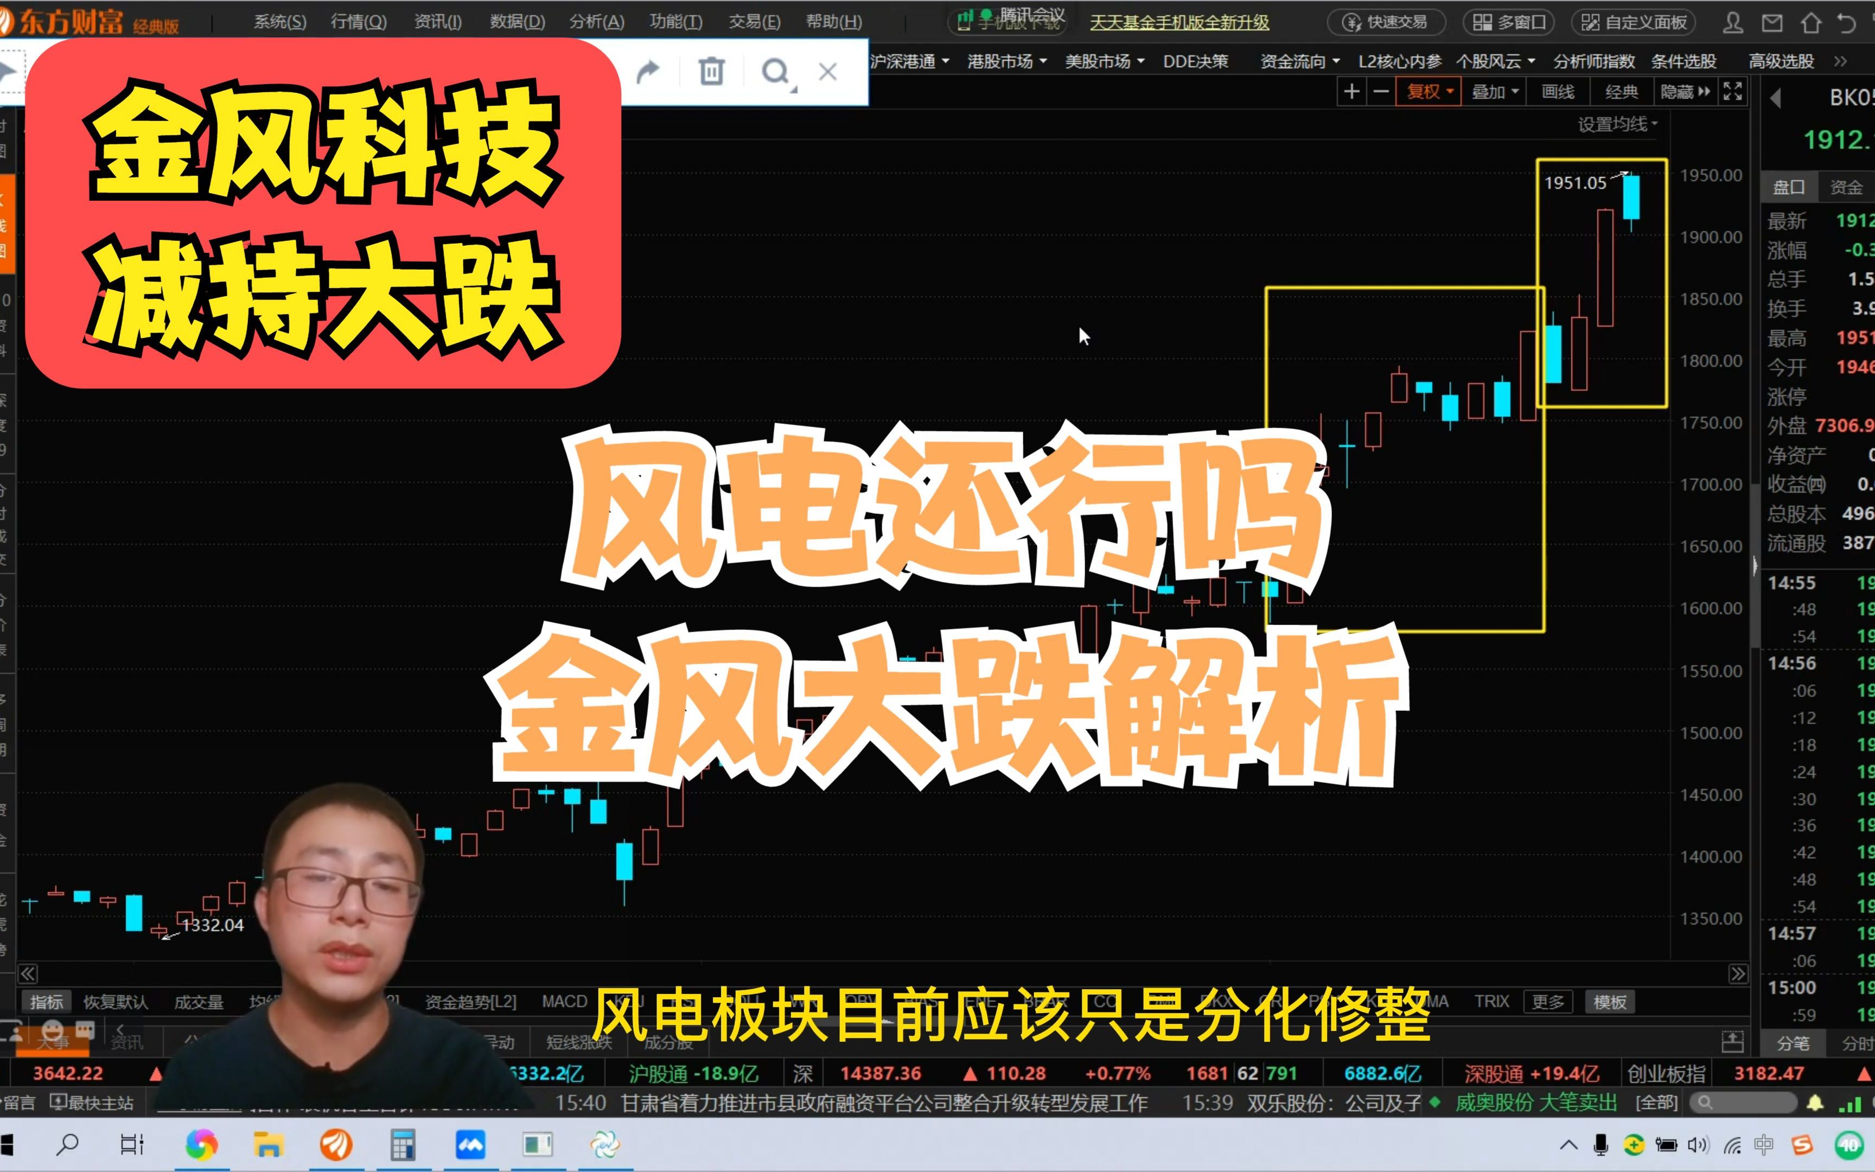Viewport: 1875px width, 1172px height.
Task: Open the 帮助(H) menu
Action: click(834, 22)
